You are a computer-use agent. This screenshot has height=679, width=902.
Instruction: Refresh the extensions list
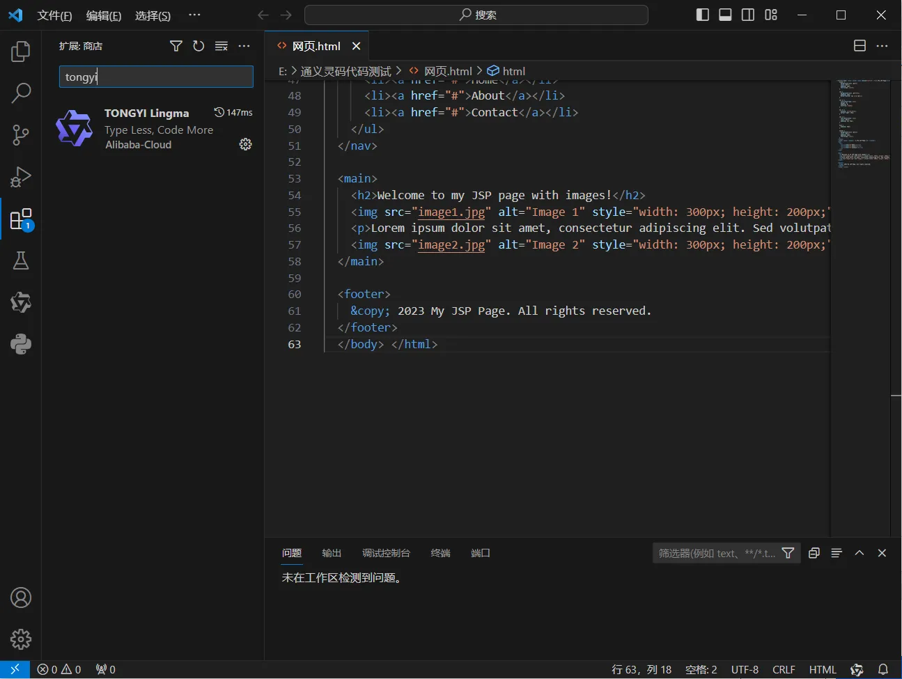click(199, 46)
